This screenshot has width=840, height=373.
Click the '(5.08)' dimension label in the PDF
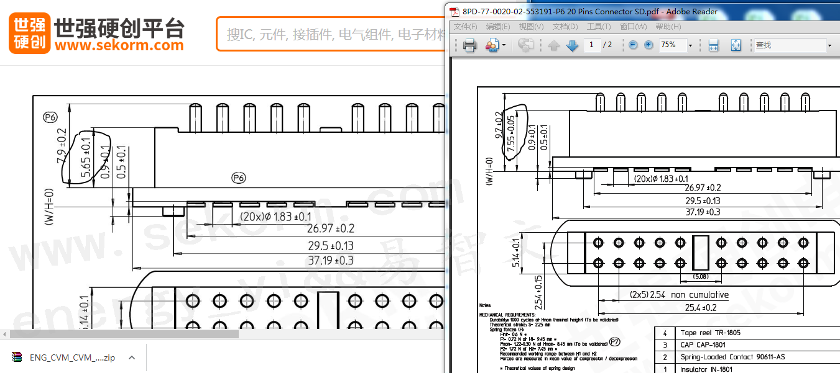click(701, 276)
